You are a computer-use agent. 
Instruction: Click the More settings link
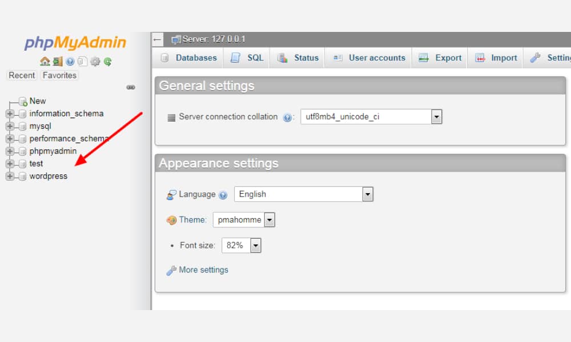point(204,270)
